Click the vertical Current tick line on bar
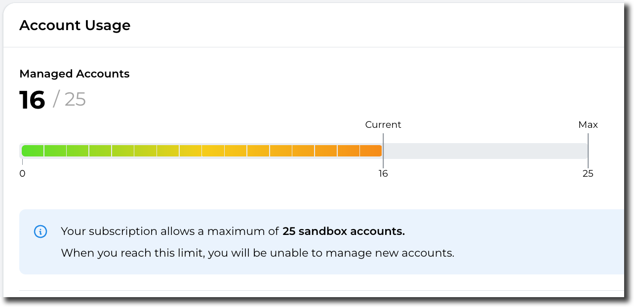 coord(383,151)
